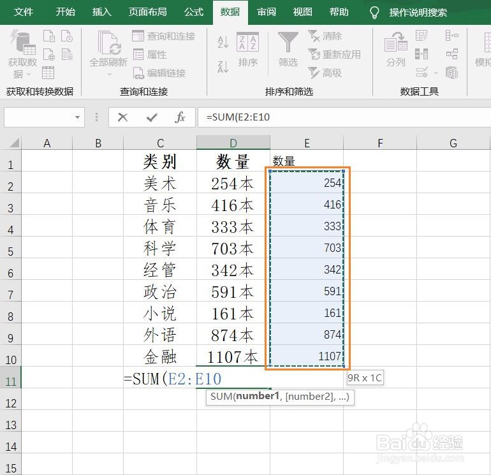Click Reapply filter (重新应用)

[x=334, y=54]
